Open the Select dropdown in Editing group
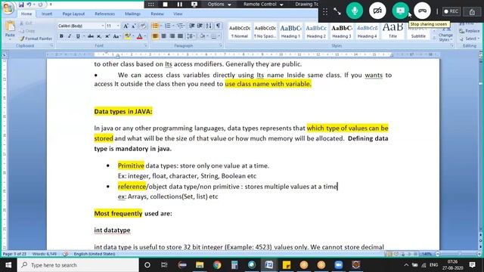This screenshot has height=272, width=484. pyautogui.click(x=469, y=39)
